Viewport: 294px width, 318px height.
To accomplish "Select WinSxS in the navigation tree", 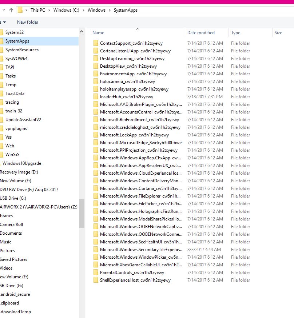I will [12, 155].
